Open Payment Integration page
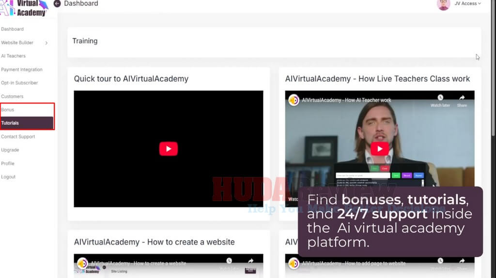Viewport: 496px width, 278px height. click(x=22, y=70)
